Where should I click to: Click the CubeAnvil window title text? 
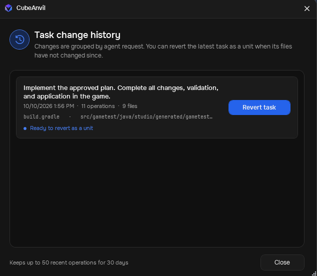coord(31,8)
